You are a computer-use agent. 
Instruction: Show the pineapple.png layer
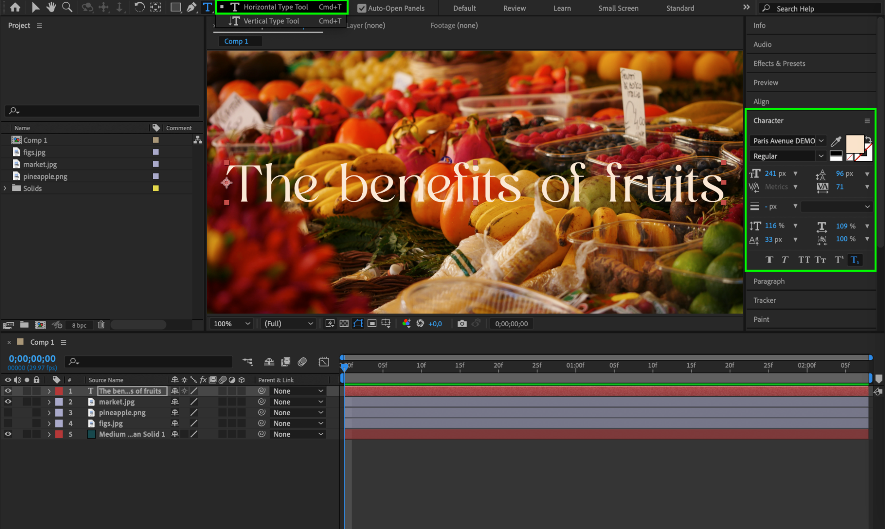click(8, 413)
